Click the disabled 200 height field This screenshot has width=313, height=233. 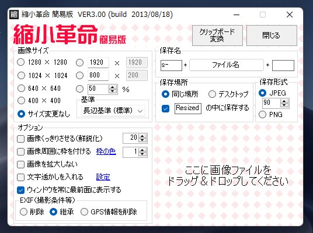(x=137, y=75)
